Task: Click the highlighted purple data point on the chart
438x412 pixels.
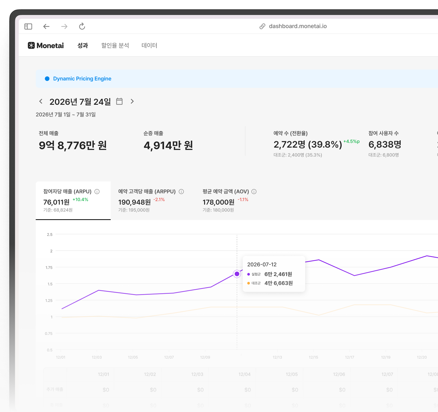Action: pyautogui.click(x=237, y=274)
